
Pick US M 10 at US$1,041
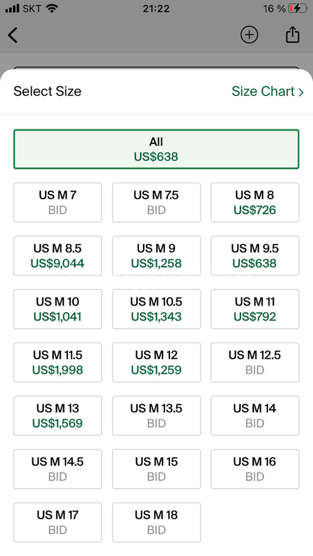[x=58, y=309]
